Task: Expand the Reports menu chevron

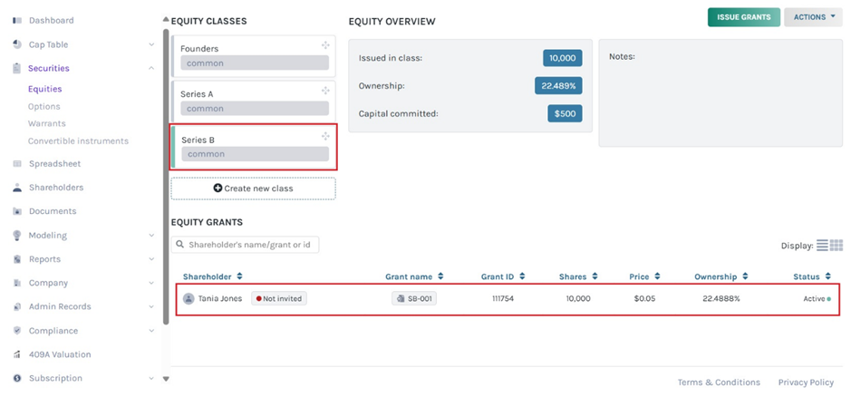Action: coord(151,259)
